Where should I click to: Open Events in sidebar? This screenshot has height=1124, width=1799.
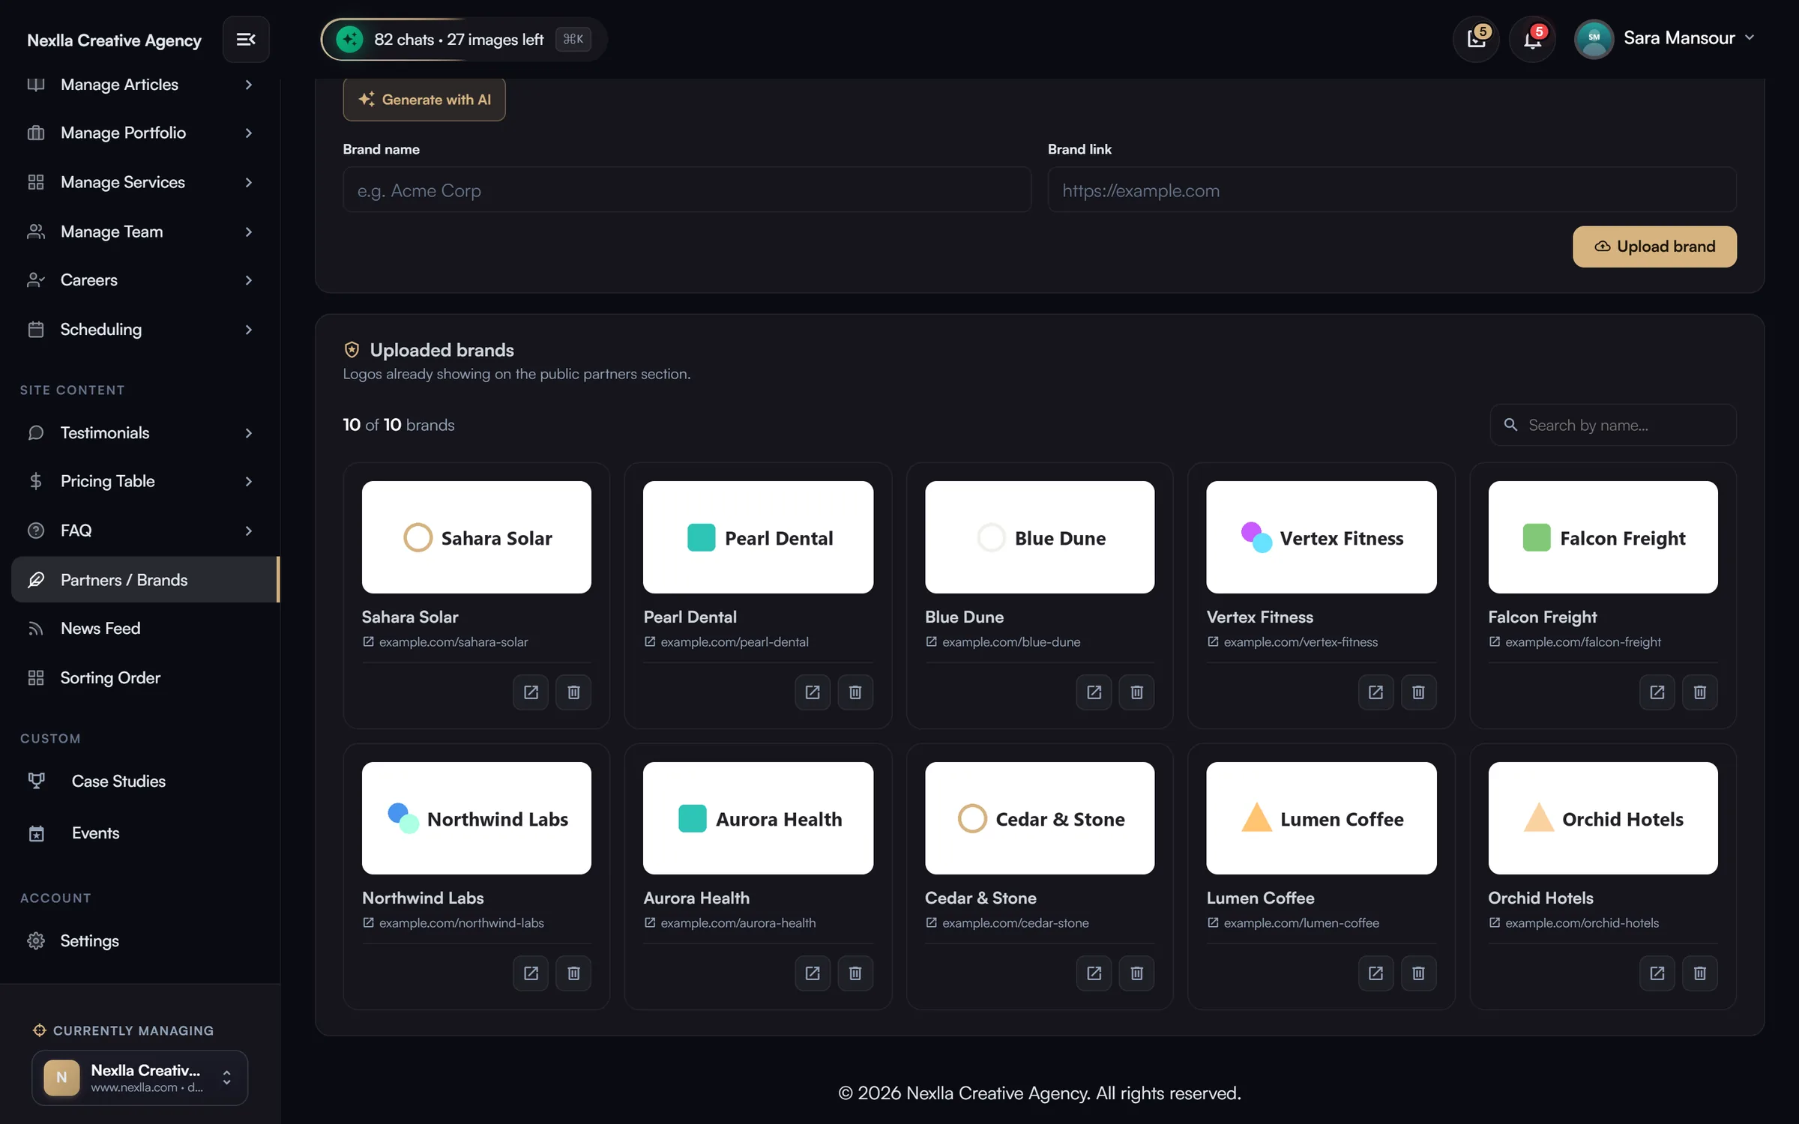click(x=145, y=833)
